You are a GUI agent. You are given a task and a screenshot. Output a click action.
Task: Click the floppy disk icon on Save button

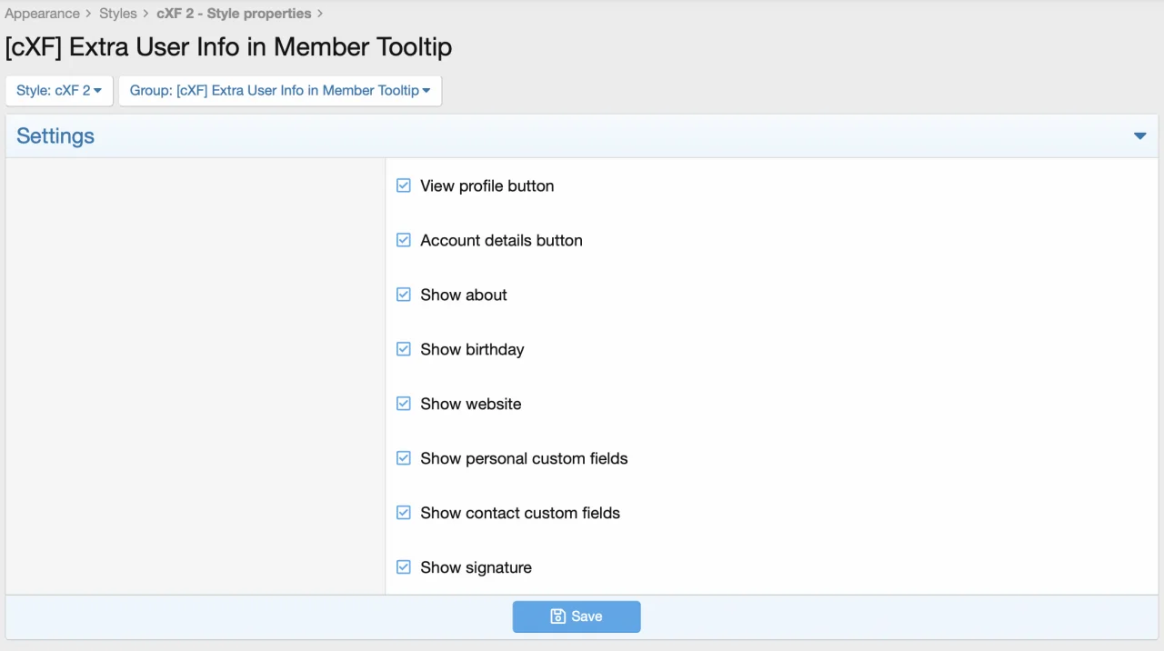click(557, 616)
